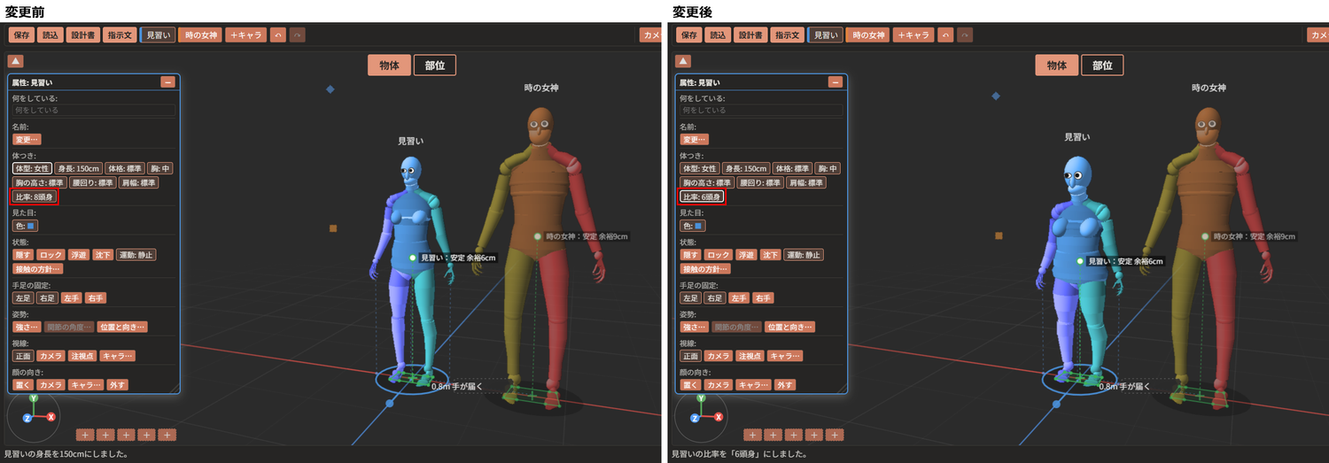The image size is (1329, 463).
Task: Switch to the 部位 tab in 変更後
Action: tap(1101, 65)
